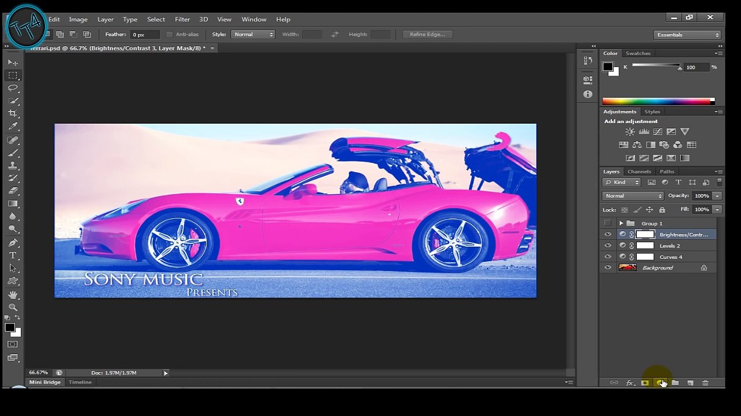The height and width of the screenshot is (416, 741).
Task: Select the Lasso tool
Action: (x=13, y=88)
